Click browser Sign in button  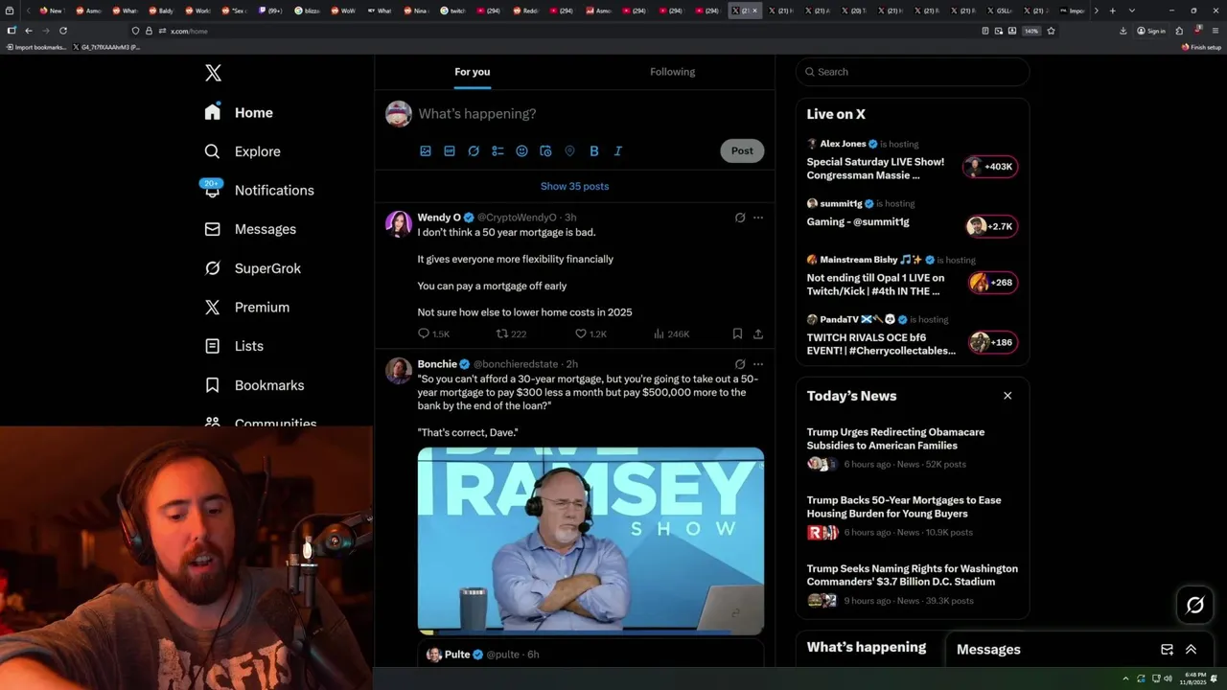(x=1151, y=31)
